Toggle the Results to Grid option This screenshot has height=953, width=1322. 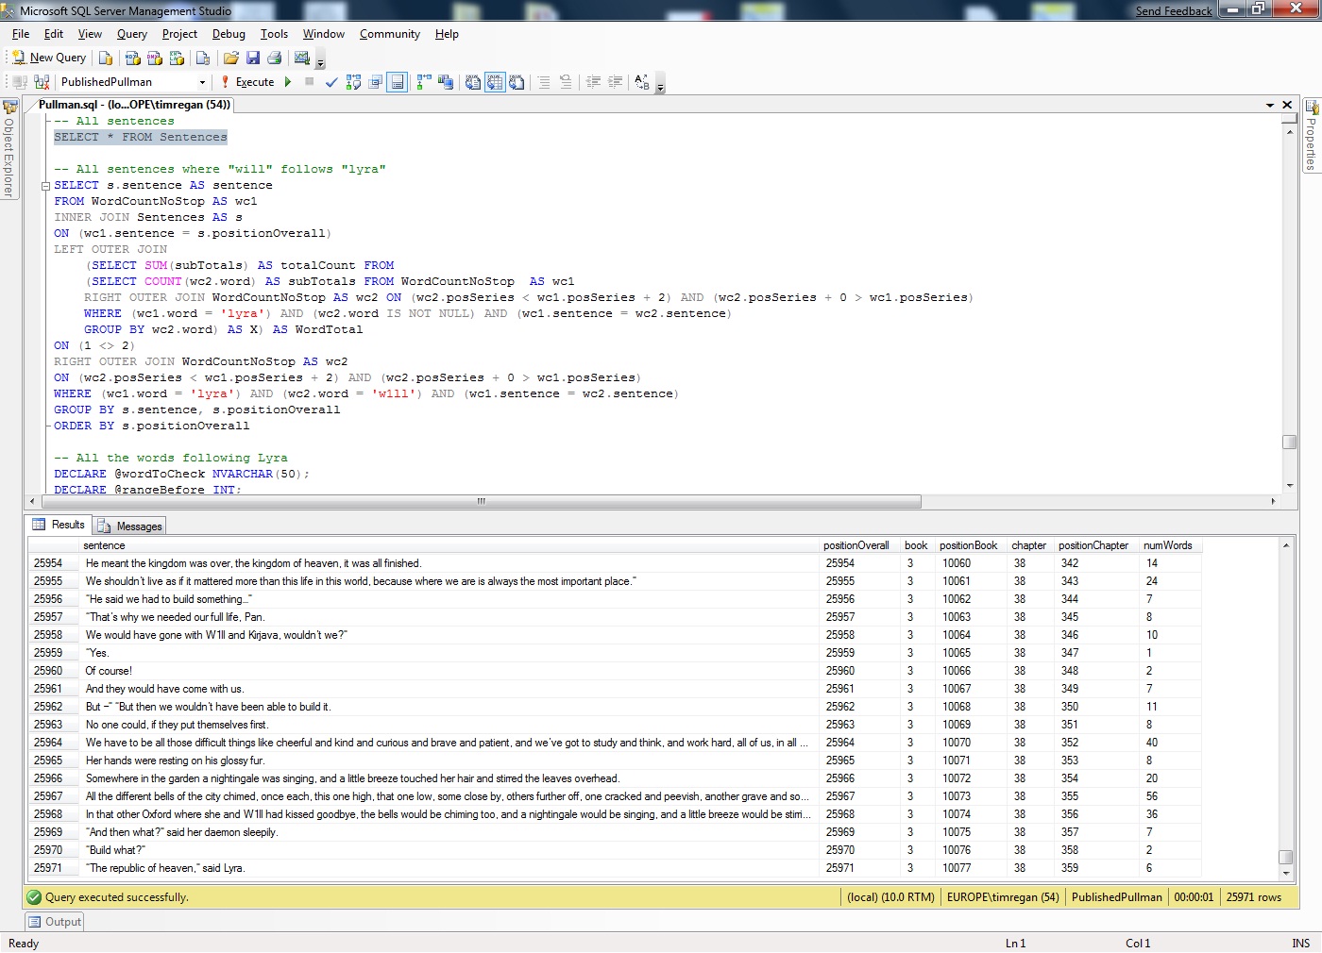tap(495, 82)
